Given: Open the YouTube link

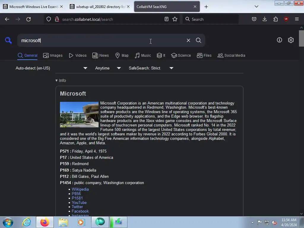Looking at the screenshot, I should (x=79, y=202).
